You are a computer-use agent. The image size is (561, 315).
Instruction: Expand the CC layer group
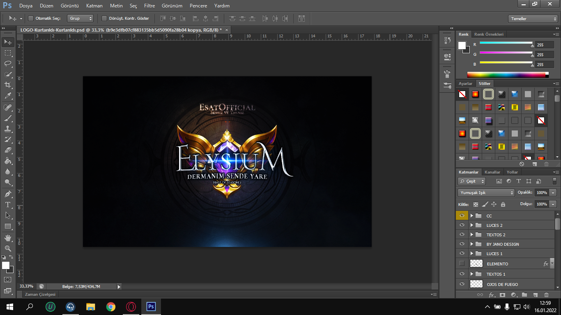click(x=472, y=216)
